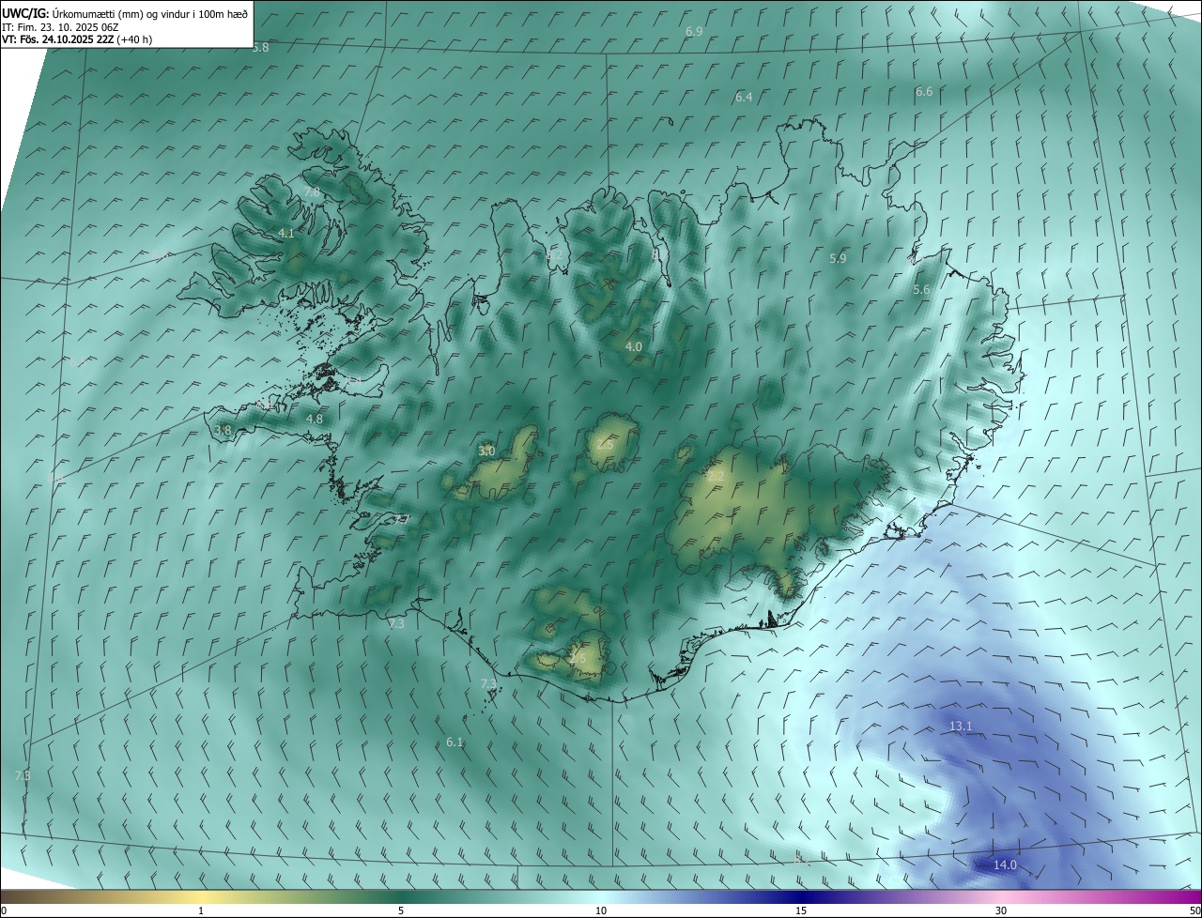This screenshot has width=1202, height=918.
Task: Click the 4.8 value on the western peninsula
Action: pos(315,420)
